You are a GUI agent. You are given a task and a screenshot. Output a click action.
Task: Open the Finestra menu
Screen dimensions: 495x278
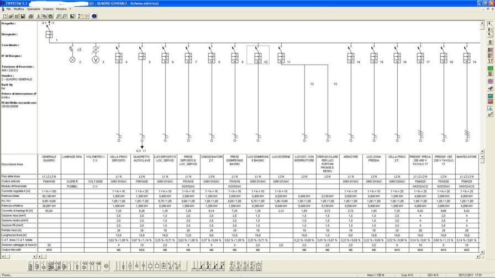tap(61, 9)
